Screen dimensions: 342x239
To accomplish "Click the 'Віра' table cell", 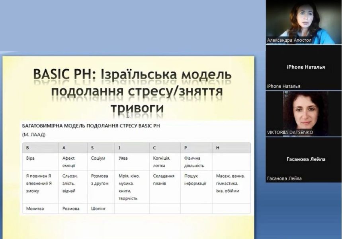I will point(40,162).
